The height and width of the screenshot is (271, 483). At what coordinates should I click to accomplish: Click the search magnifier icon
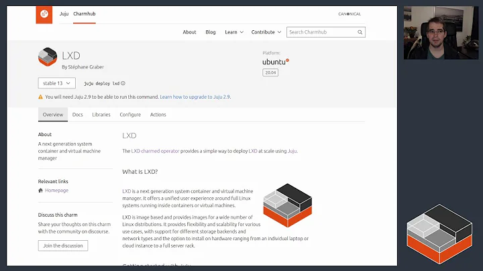coord(360,32)
